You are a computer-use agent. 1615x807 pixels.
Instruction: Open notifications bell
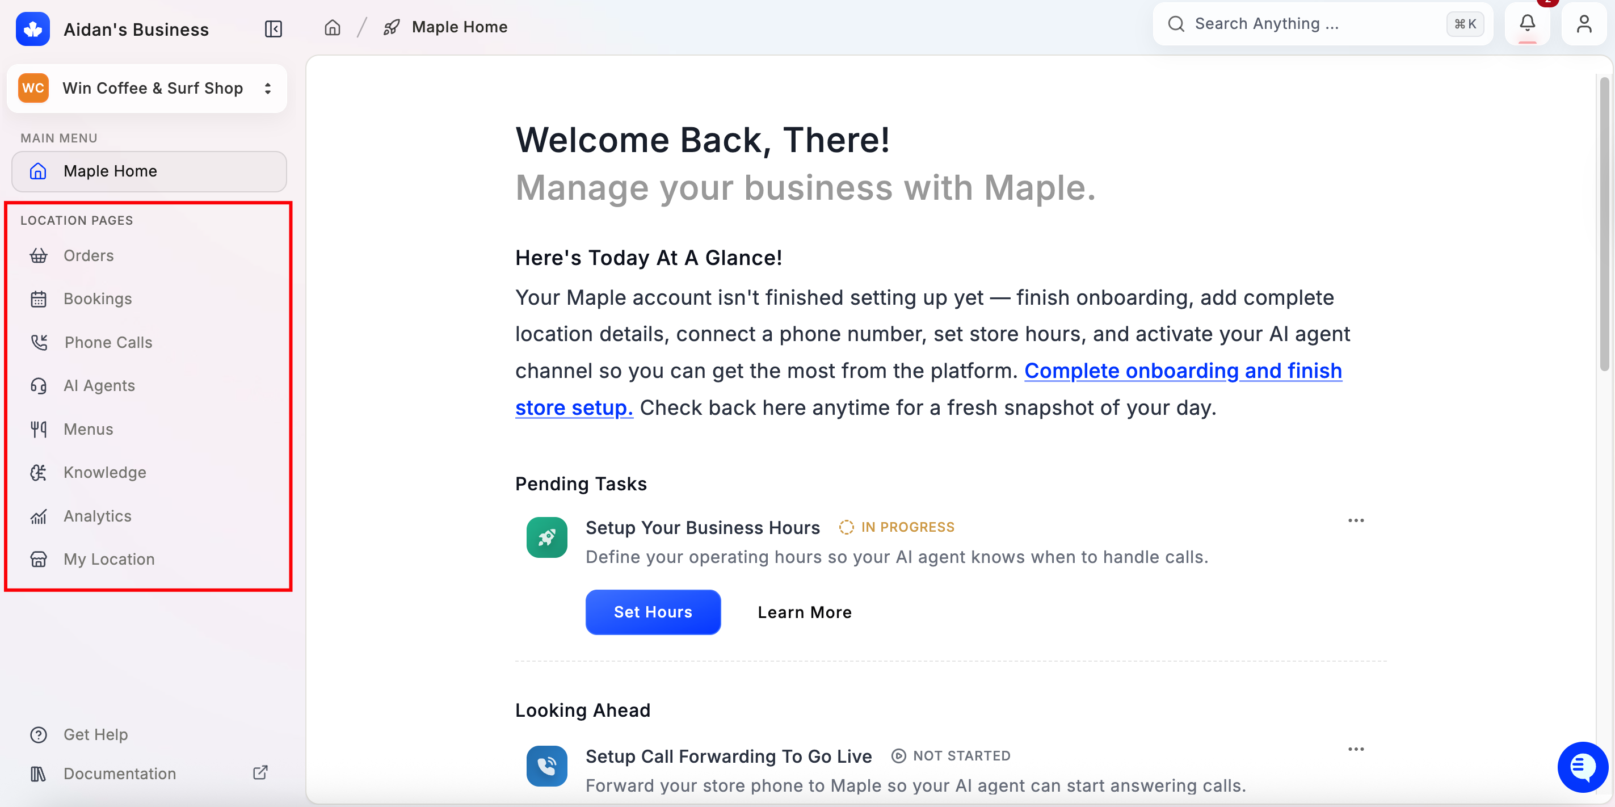pyautogui.click(x=1527, y=24)
